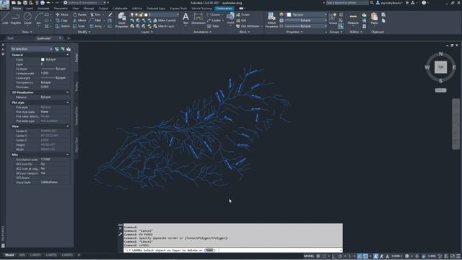Click the Dimension tool

tap(199, 19)
